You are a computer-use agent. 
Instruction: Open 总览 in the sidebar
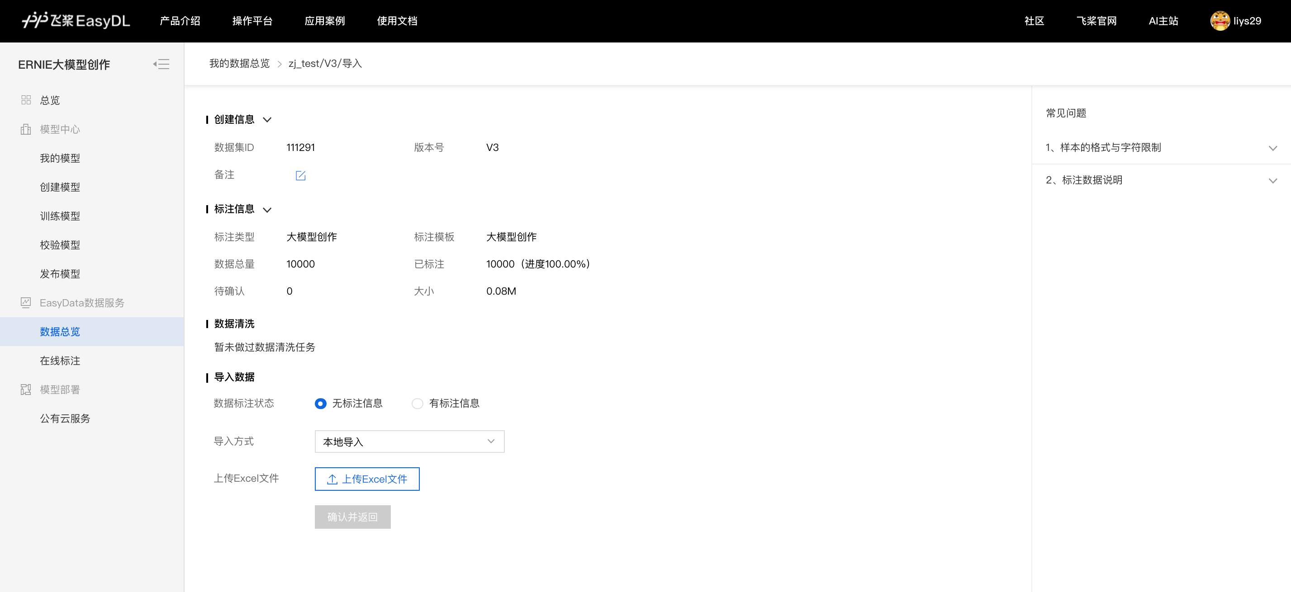[50, 100]
